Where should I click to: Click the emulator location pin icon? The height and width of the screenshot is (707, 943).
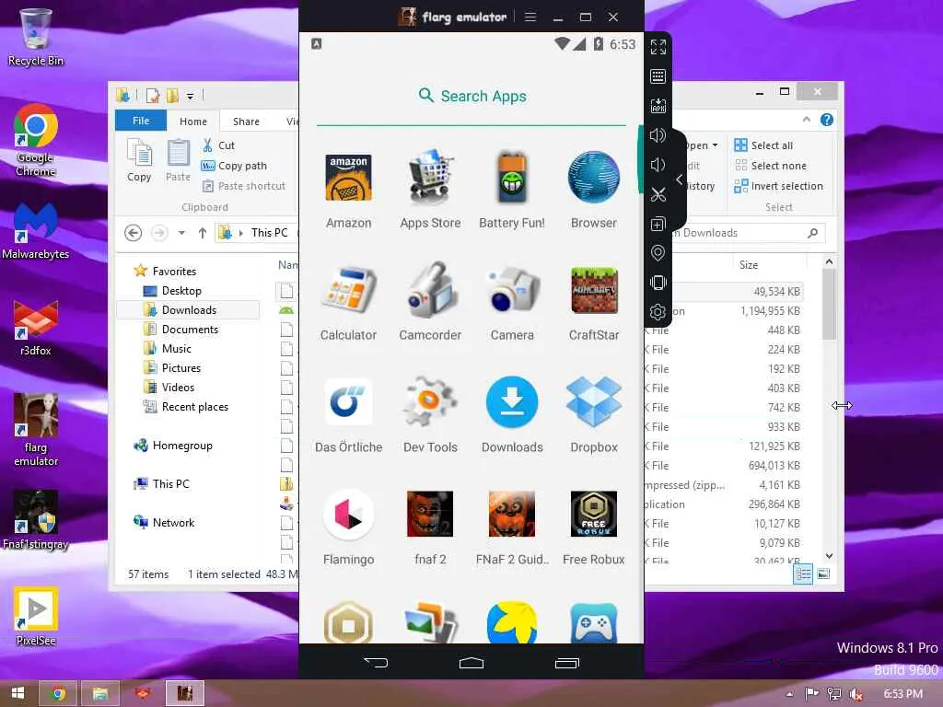658,253
